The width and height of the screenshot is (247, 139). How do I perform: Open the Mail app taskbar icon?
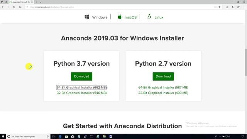point(73,136)
